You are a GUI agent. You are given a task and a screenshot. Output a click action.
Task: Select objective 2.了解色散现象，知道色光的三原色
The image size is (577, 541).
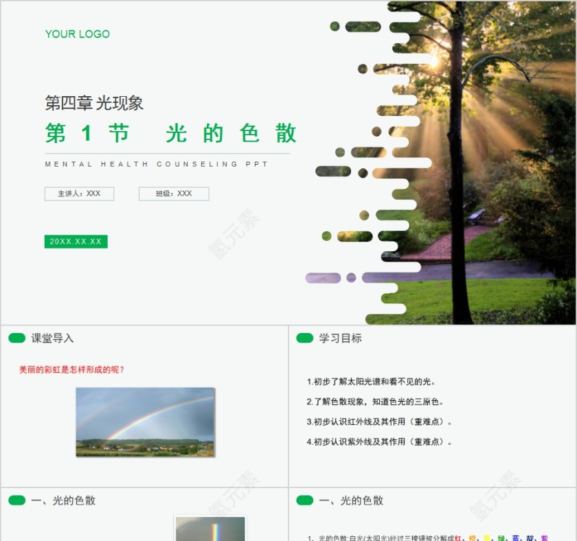[x=375, y=402]
